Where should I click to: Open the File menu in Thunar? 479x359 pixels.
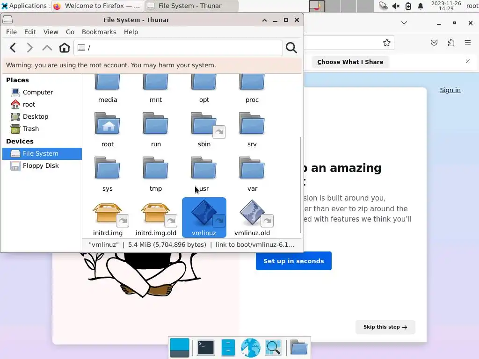(11, 32)
